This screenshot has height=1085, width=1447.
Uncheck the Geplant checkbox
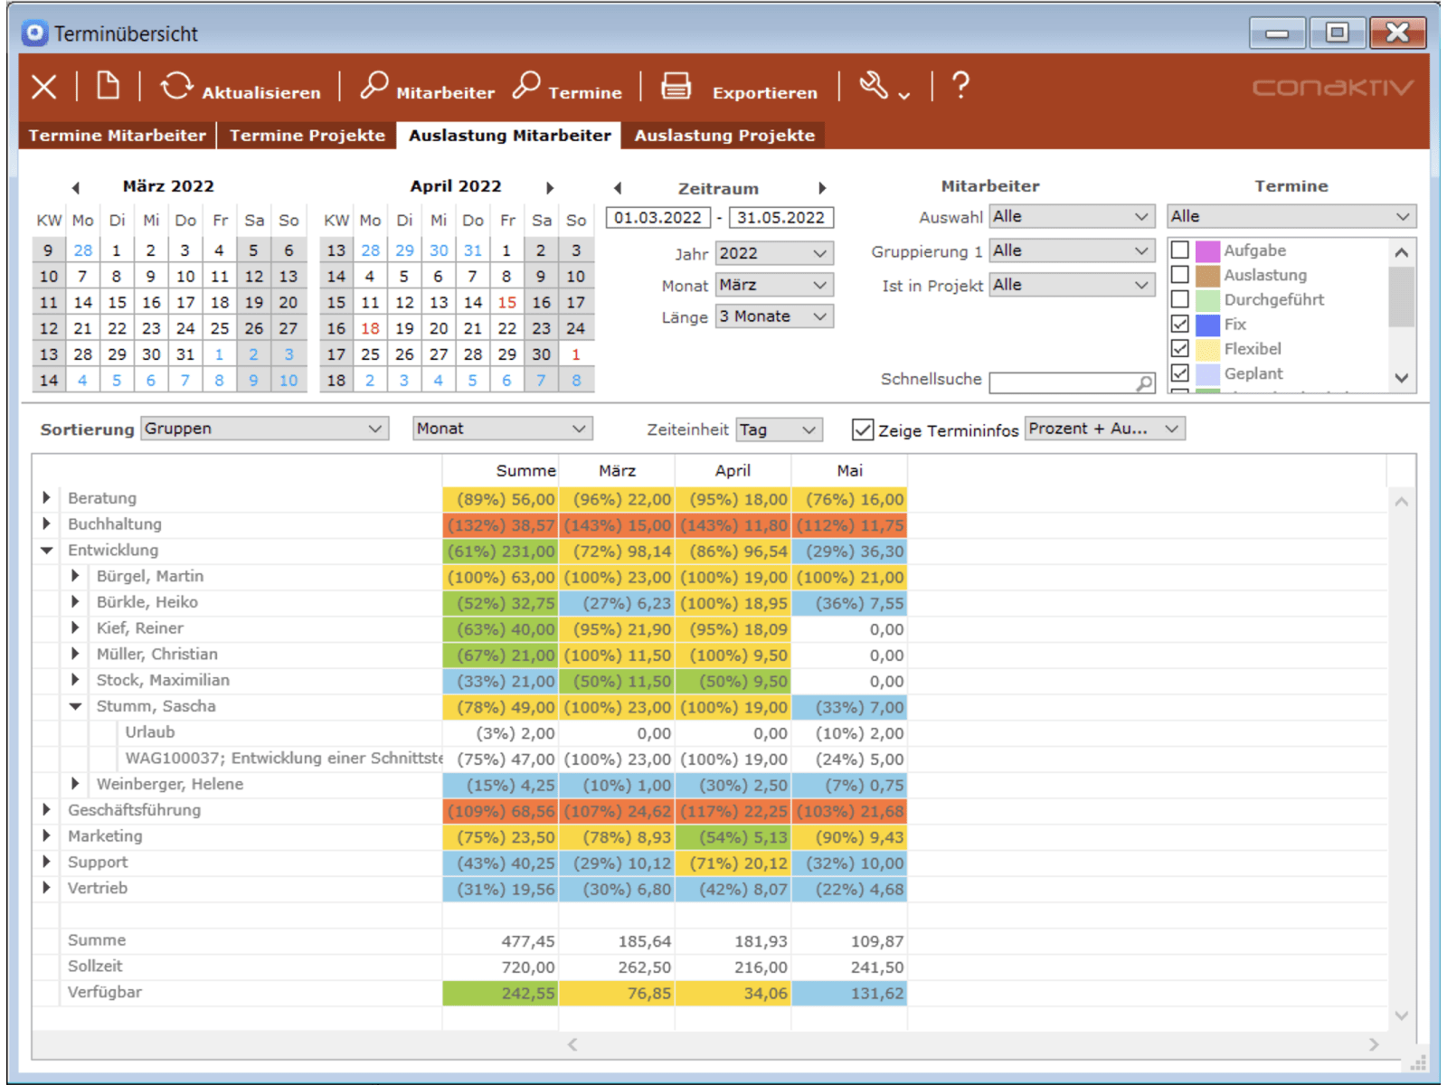1180,373
